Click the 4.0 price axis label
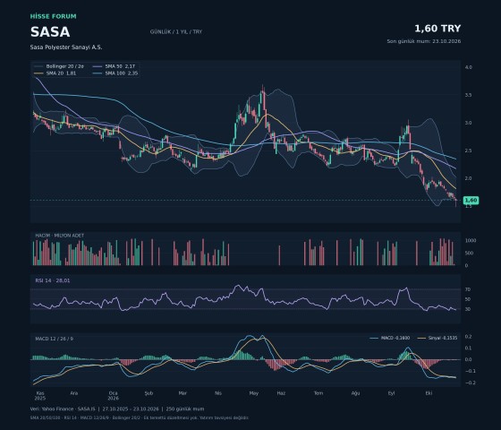This screenshot has width=501, height=430. (x=469, y=67)
